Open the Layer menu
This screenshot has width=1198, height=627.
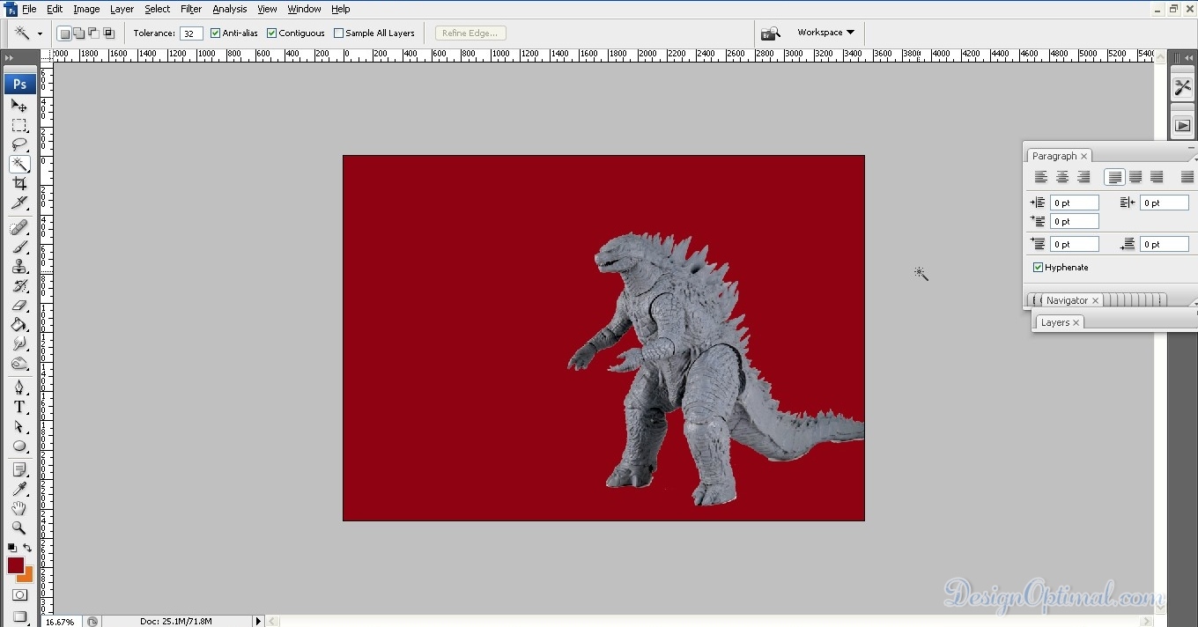122,9
